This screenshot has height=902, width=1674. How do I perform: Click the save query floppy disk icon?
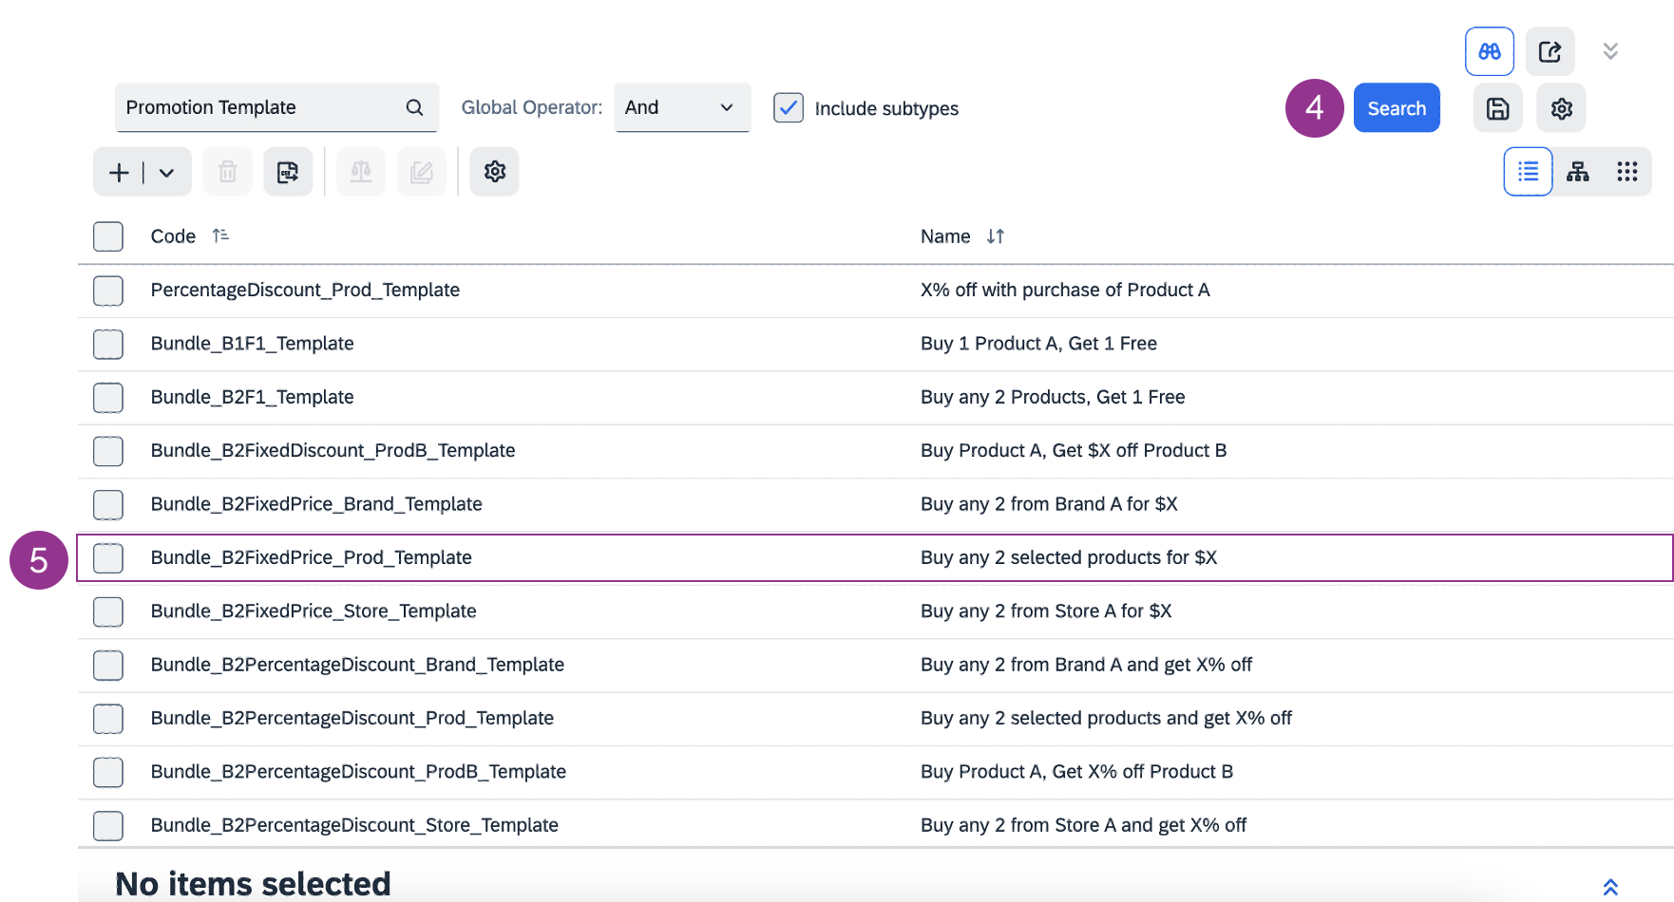point(1497,108)
